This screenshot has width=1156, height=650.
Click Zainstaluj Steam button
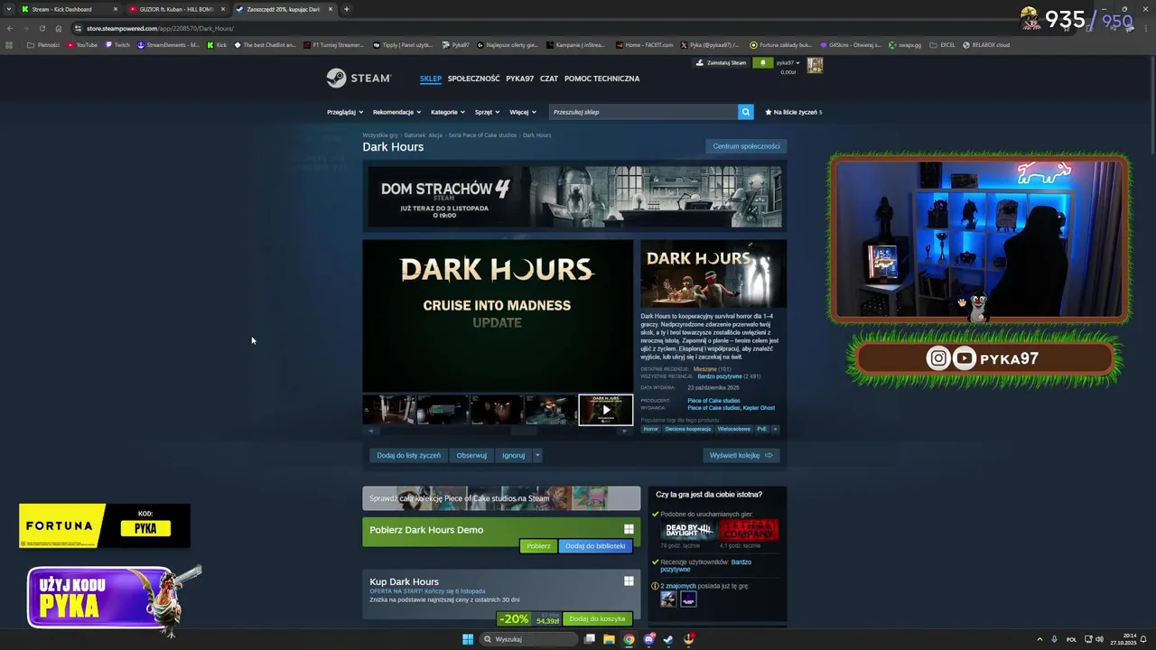point(722,63)
